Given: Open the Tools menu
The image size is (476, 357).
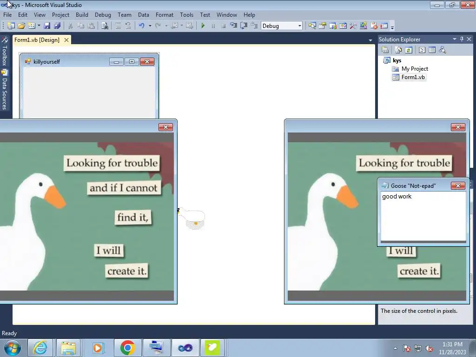Looking at the screenshot, I should pyautogui.click(x=186, y=14).
